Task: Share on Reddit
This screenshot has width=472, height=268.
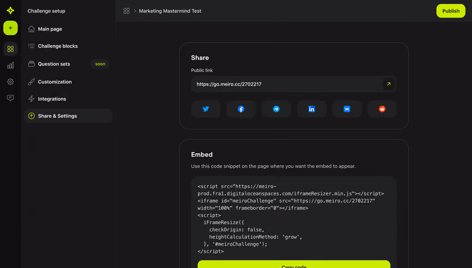Action: (382, 109)
